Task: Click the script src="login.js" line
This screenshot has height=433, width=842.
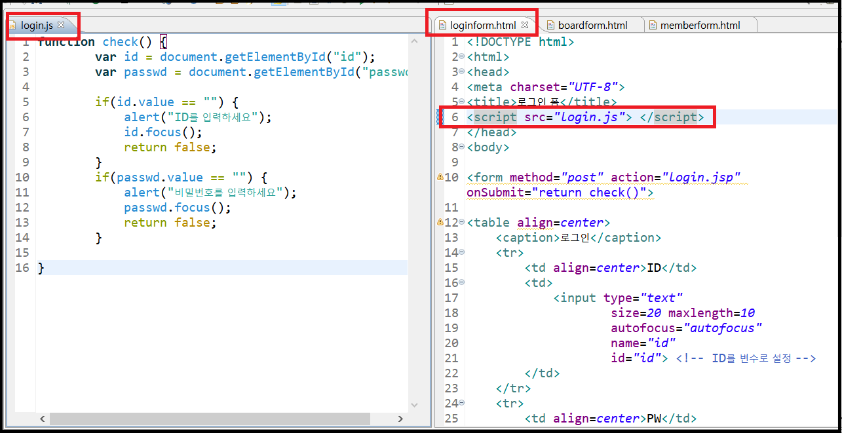Action: (x=585, y=117)
